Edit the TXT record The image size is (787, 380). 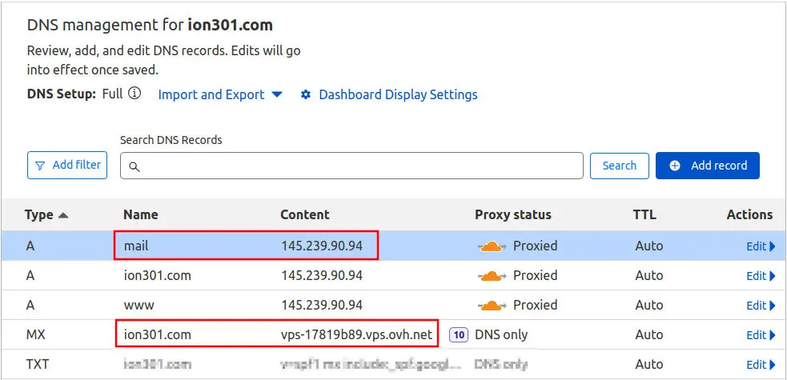[x=761, y=365]
